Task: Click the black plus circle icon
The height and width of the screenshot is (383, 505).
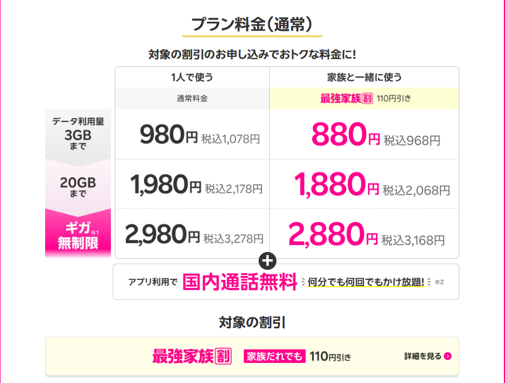Action: [268, 260]
